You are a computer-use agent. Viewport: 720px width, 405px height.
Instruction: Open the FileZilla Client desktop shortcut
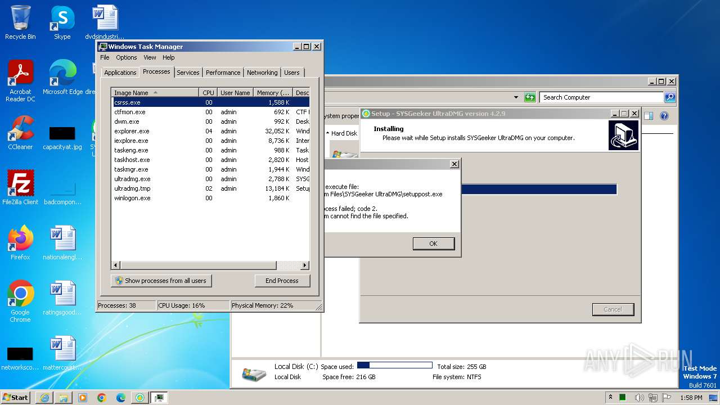[x=20, y=187]
